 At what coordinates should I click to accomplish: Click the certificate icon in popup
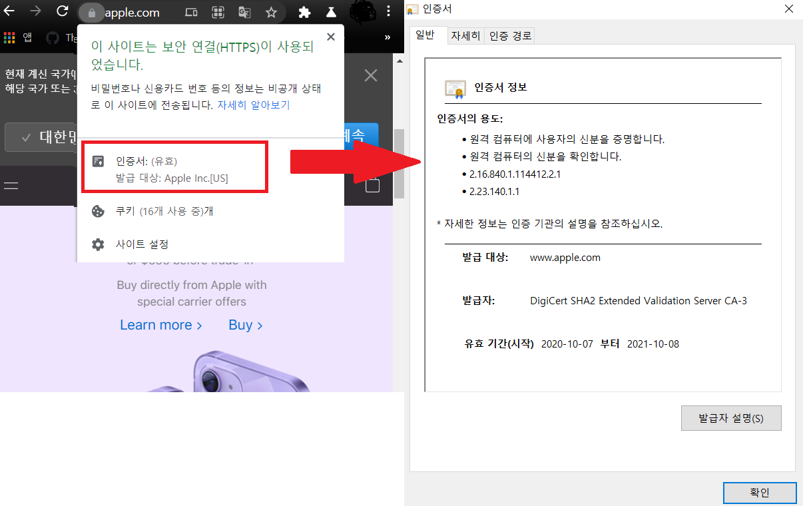[x=98, y=161]
